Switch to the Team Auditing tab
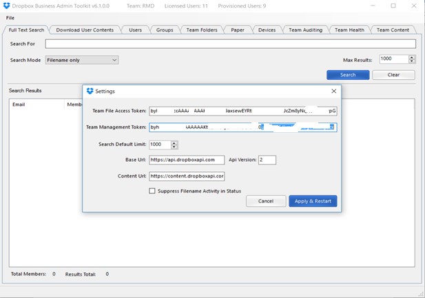 (305, 30)
